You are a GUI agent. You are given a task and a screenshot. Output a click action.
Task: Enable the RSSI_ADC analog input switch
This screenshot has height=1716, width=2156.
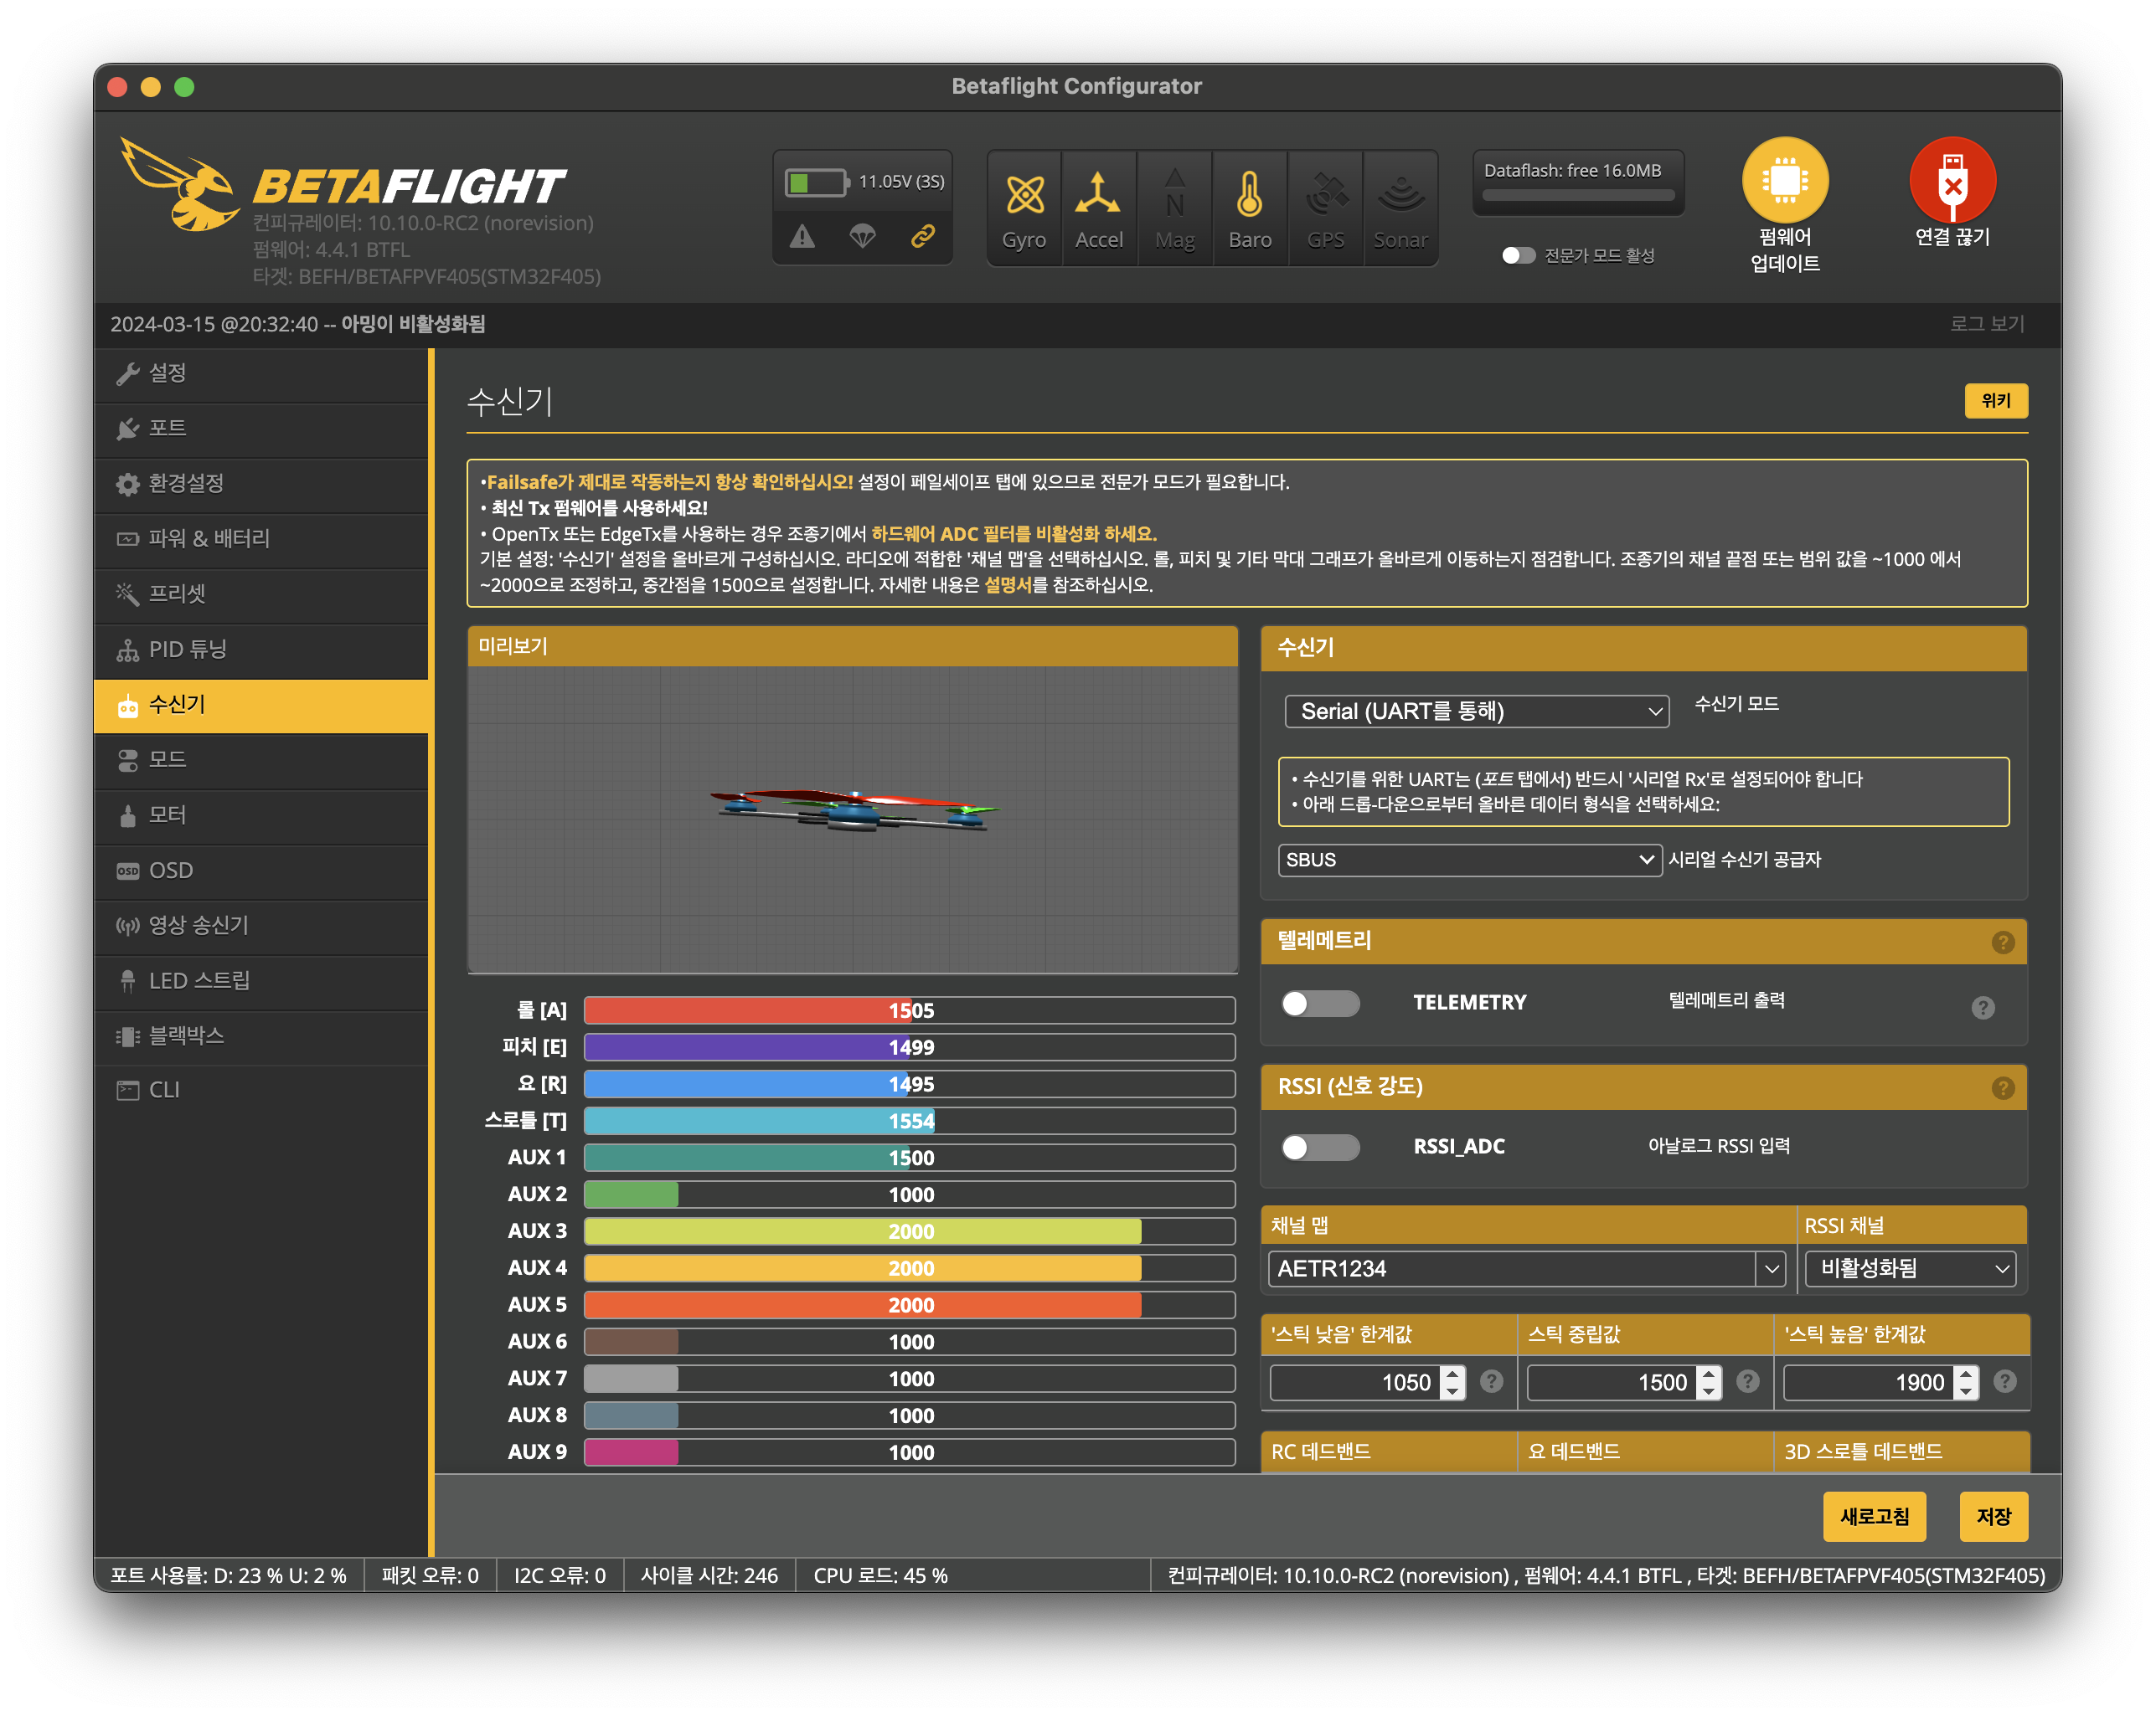[x=1320, y=1146]
